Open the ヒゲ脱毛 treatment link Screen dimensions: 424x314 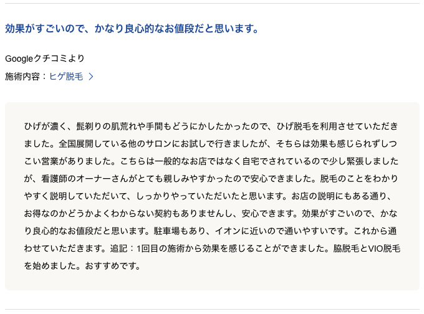coord(66,77)
